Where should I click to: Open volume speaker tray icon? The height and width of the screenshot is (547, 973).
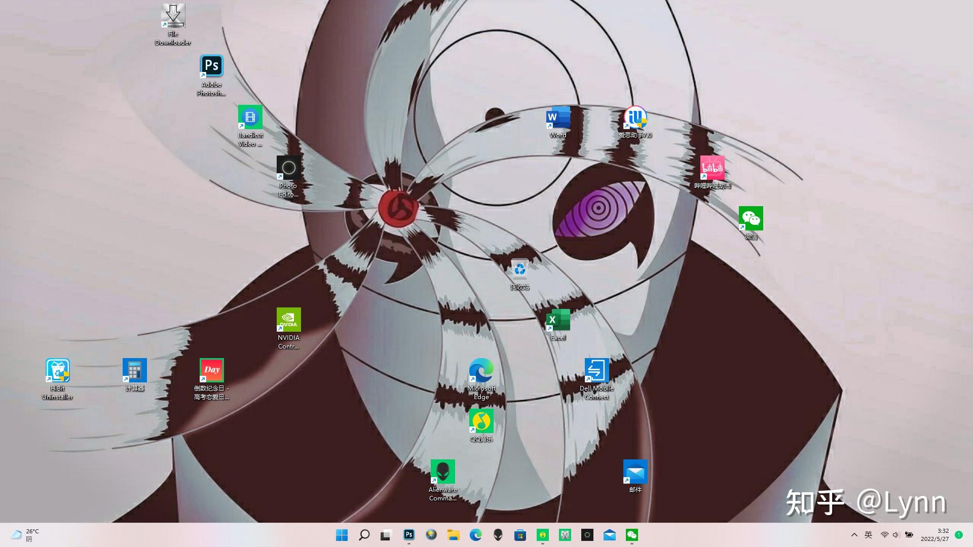(896, 535)
